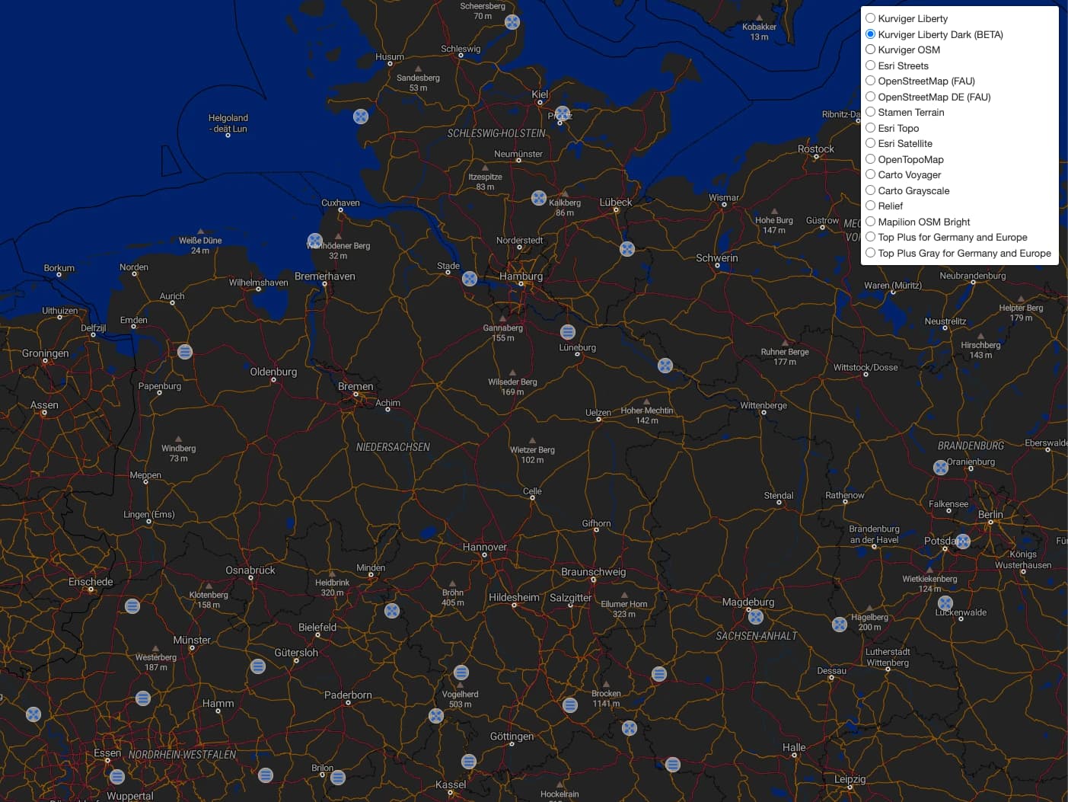The width and height of the screenshot is (1068, 802).
Task: Pick Top Plus for Germany and Europe
Action: (870, 237)
